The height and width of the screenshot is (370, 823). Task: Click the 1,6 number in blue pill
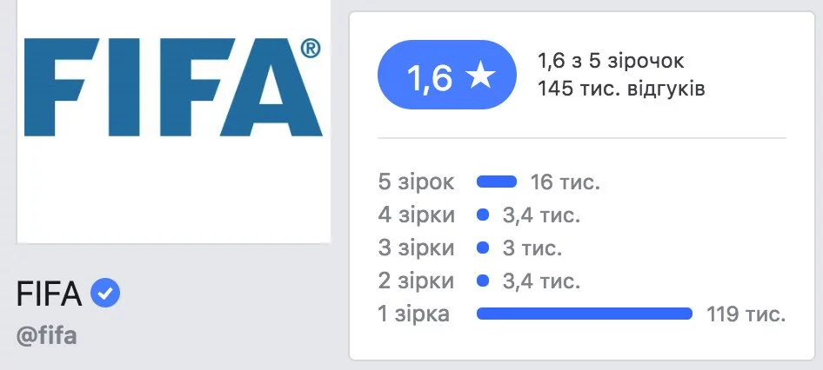pos(430,78)
